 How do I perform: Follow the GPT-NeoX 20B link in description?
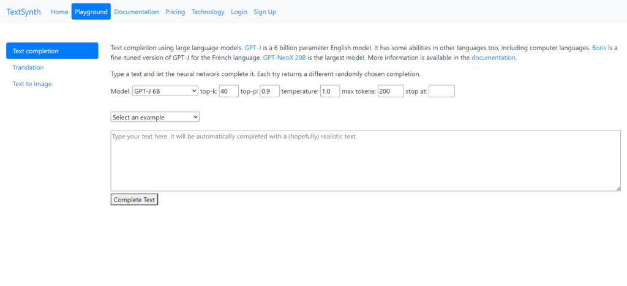pyautogui.click(x=284, y=58)
